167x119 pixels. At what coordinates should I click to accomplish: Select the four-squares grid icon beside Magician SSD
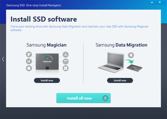coord(66,68)
